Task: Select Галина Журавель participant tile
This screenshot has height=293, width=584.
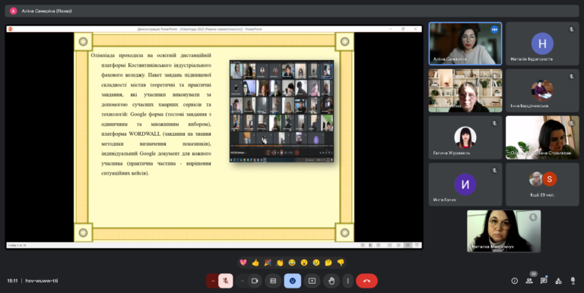Action: tap(465, 137)
